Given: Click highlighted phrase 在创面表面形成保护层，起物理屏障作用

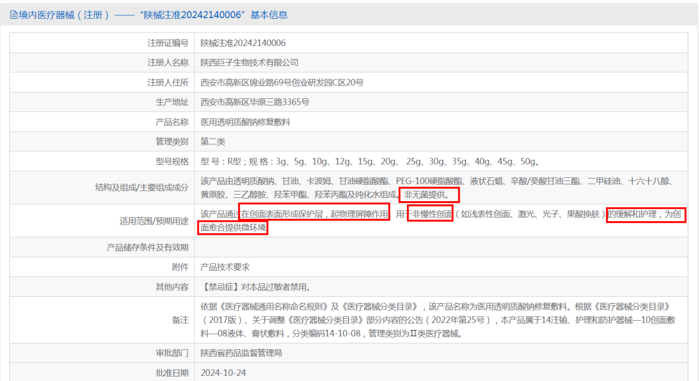Looking at the screenshot, I should tap(314, 214).
